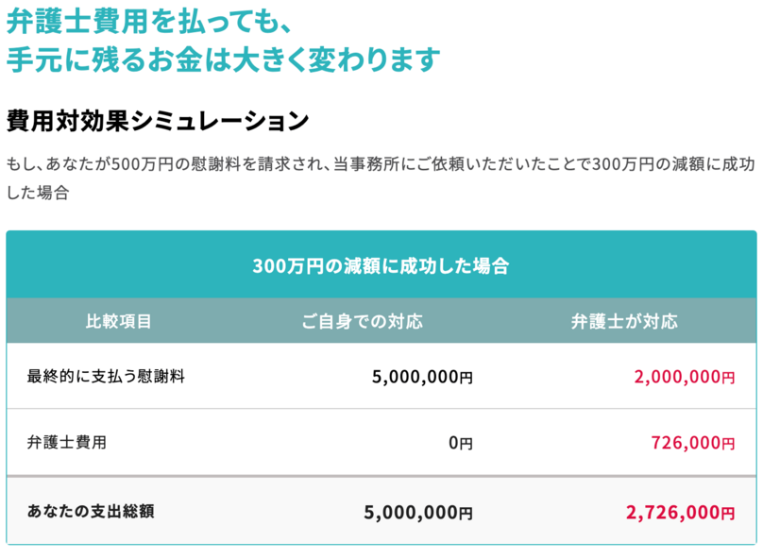Select the "弁護士費用" row label
763x559 pixels.
coord(67,441)
